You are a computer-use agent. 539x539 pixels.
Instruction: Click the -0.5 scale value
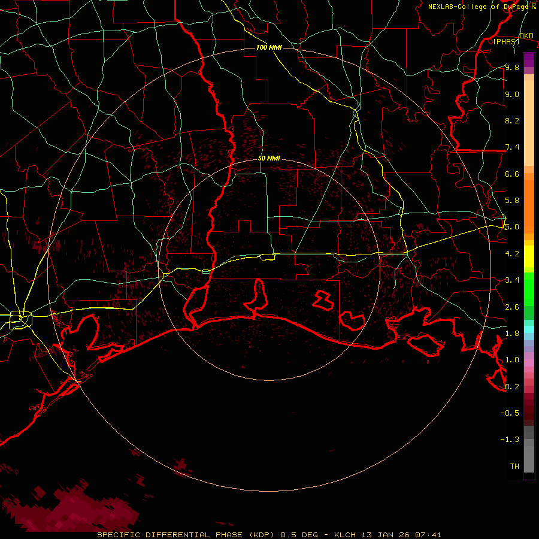[x=510, y=413]
